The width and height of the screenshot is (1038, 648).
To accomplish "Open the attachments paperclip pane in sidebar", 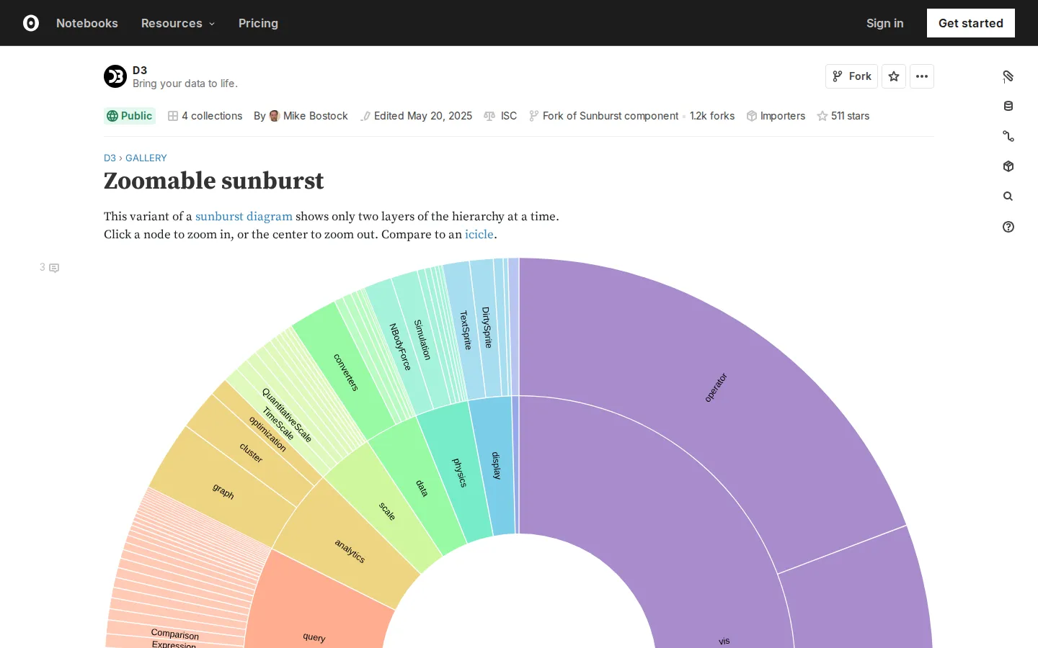I will coord(1008,76).
